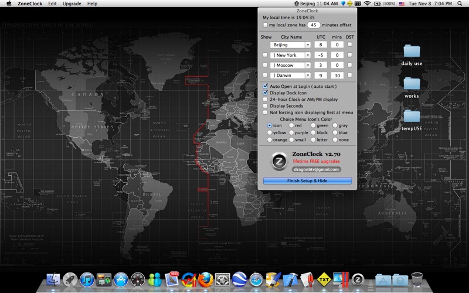Click the UTC field showing -5
Viewport: 469px width, 293px height.
(x=321, y=55)
